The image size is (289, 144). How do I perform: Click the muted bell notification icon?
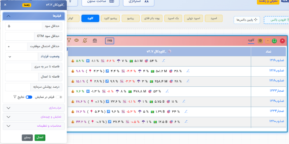(85, 40)
